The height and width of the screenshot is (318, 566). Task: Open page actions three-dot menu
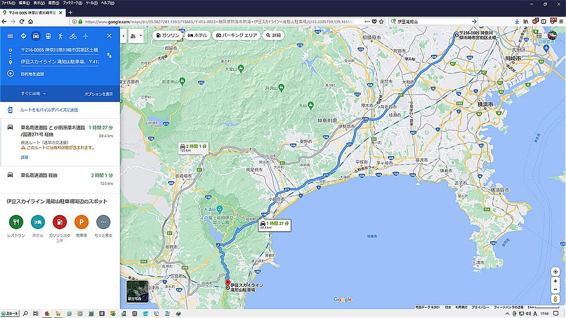point(367,22)
